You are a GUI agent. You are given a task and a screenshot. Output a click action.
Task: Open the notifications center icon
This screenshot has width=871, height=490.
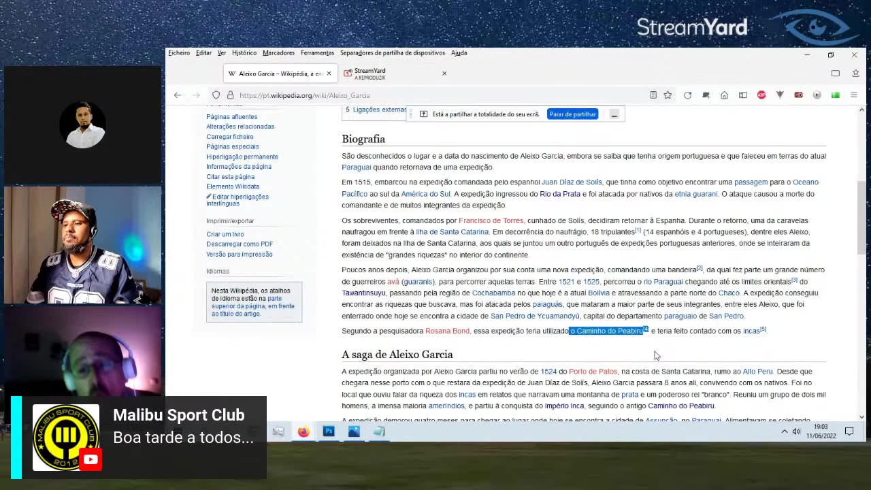pos(849,431)
